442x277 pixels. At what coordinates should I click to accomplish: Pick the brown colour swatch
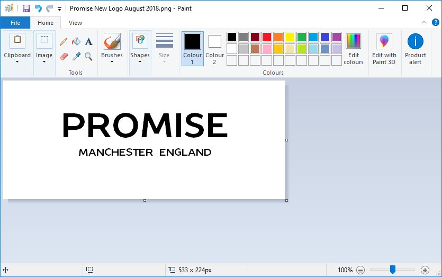click(255, 49)
